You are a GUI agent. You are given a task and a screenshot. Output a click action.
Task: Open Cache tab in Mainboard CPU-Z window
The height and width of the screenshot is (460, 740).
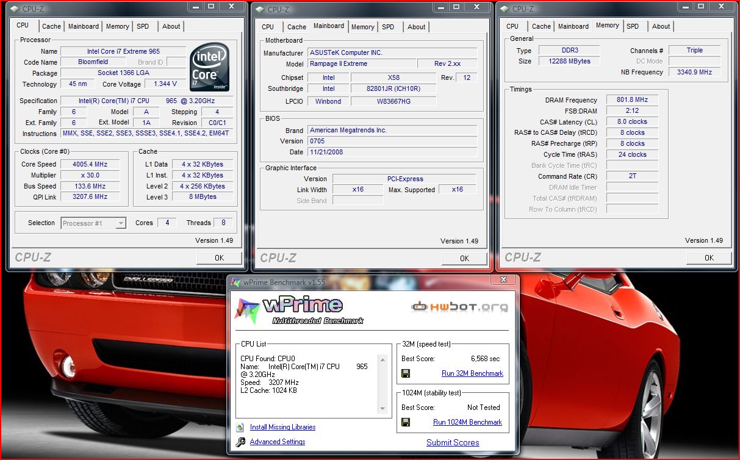[296, 27]
